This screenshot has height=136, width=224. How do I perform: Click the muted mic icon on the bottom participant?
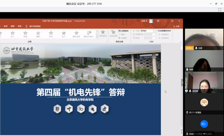pos(187,134)
